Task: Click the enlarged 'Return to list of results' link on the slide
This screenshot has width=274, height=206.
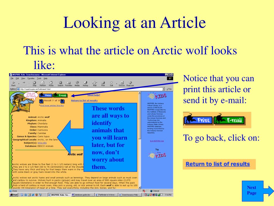Action: click(218, 164)
